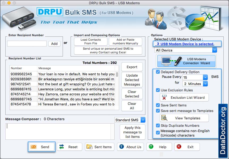Uncheck Delayed Delivery Option

pos(158,72)
